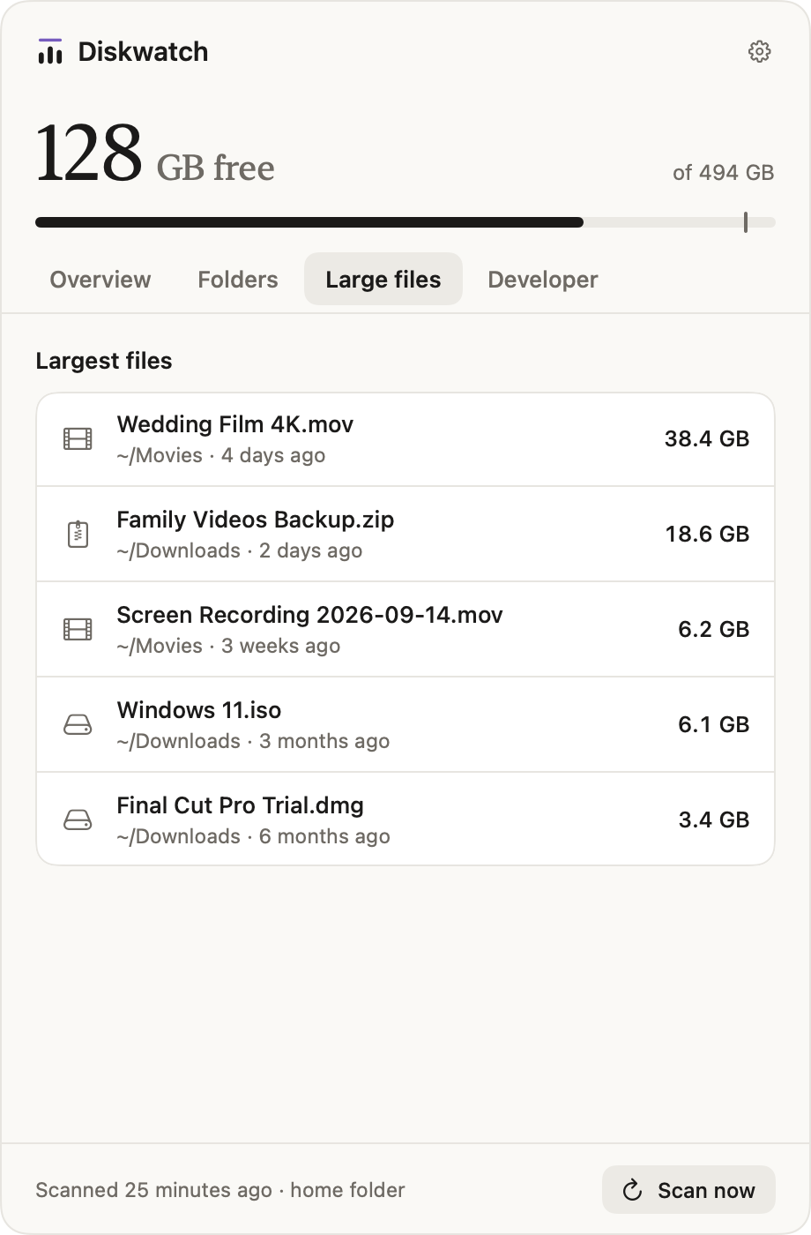This screenshot has height=1235, width=811.
Task: Click the "Scanned 25 minutes ago · home folder" status
Action: (220, 1190)
